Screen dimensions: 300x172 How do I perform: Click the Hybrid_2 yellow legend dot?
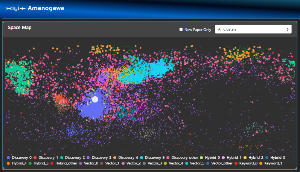tap(245, 158)
